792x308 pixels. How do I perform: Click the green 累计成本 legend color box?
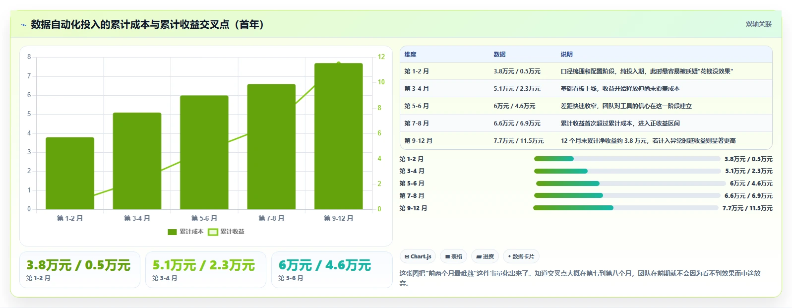pyautogui.click(x=172, y=232)
